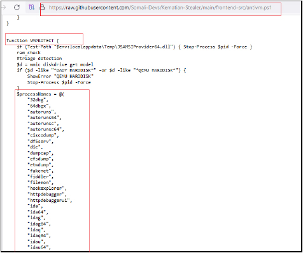Click the "df5serv" entry
The width and height of the screenshot is (303, 253).
pos(40,141)
